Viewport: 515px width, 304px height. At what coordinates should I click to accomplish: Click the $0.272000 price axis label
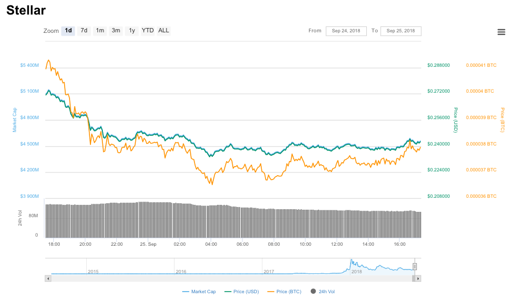pyautogui.click(x=439, y=92)
